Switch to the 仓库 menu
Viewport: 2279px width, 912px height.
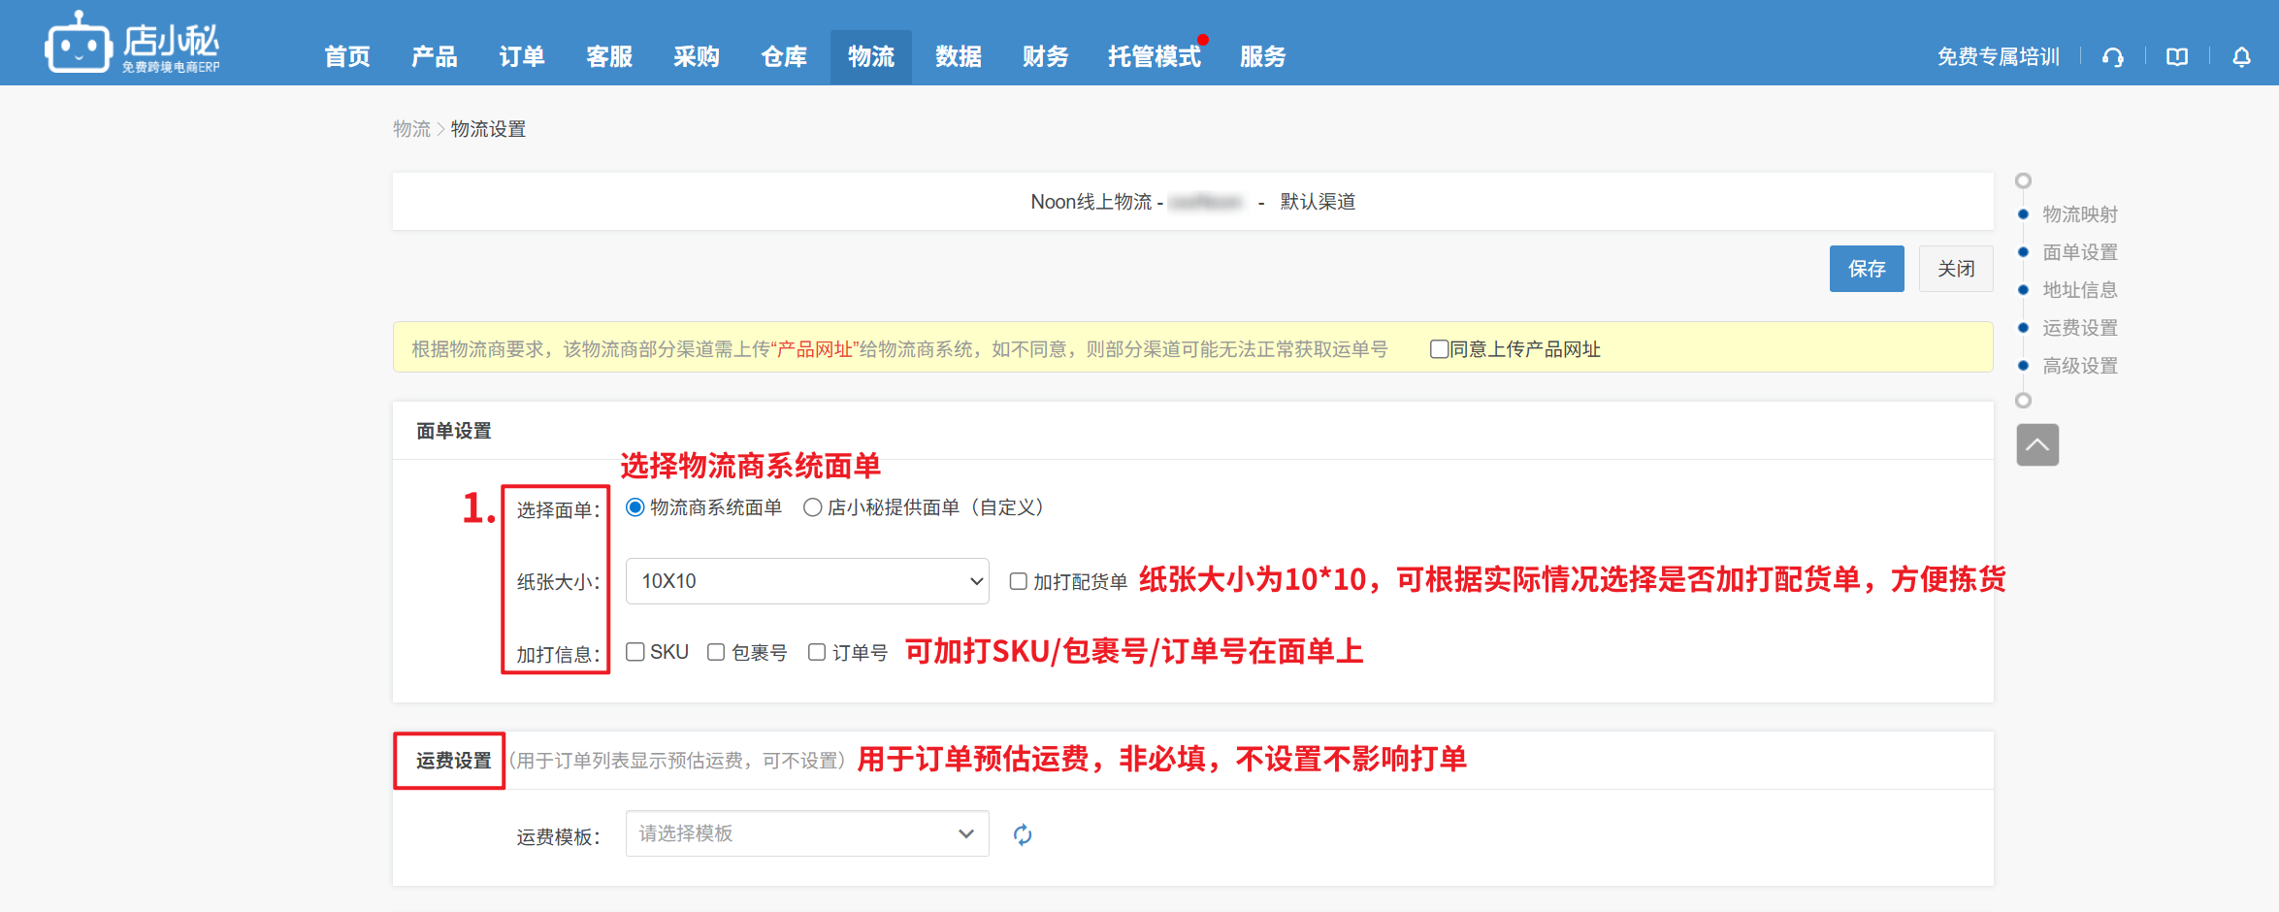[783, 57]
